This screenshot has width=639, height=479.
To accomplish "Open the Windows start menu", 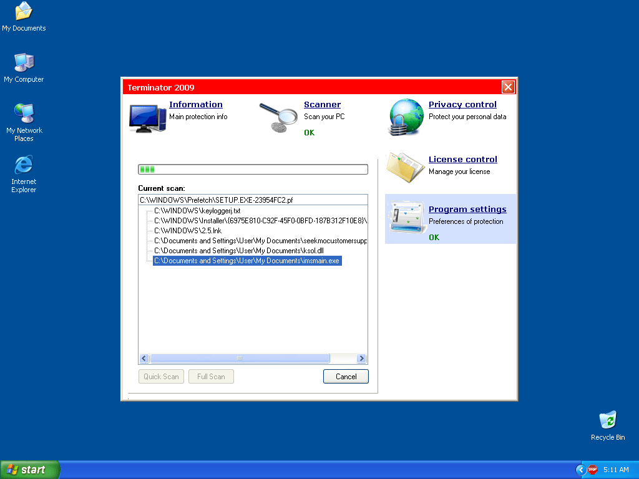I will pyautogui.click(x=29, y=470).
